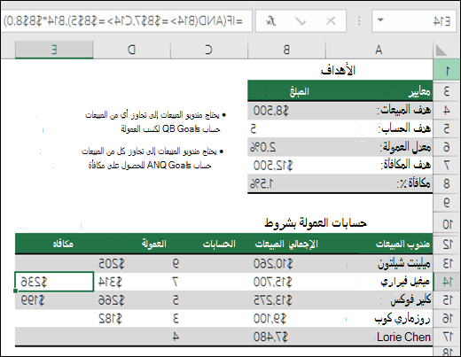Click cell with title الأهداف
This screenshot has height=357, width=461.
coord(338,70)
